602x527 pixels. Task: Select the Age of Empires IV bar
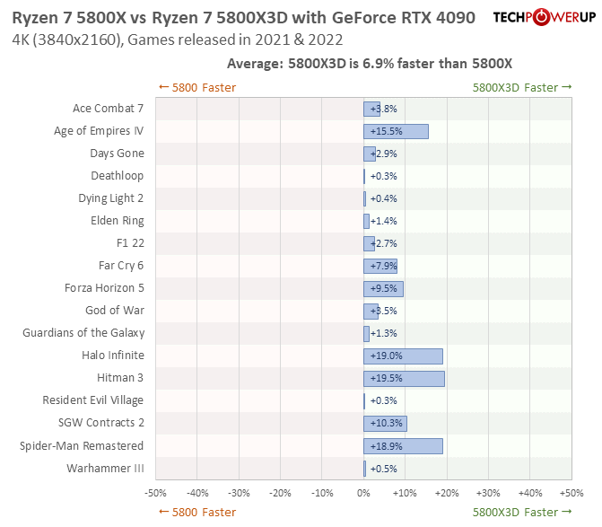coord(396,131)
